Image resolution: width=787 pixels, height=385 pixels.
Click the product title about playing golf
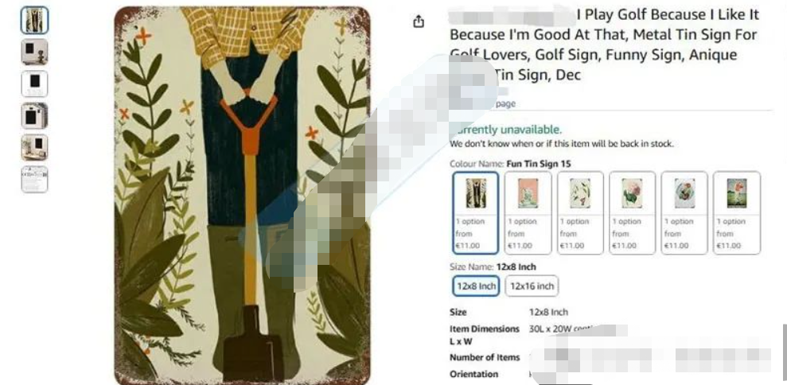tap(604, 45)
